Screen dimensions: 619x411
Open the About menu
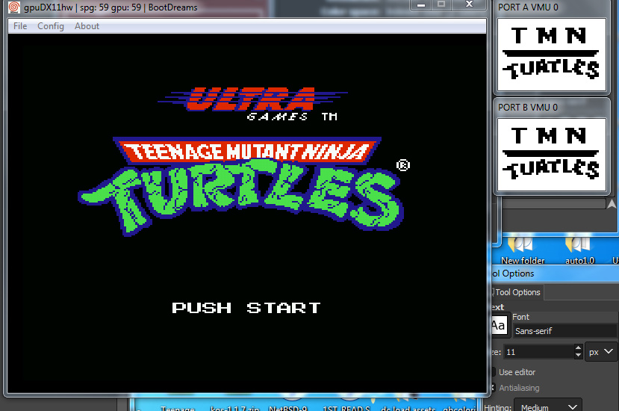click(87, 26)
